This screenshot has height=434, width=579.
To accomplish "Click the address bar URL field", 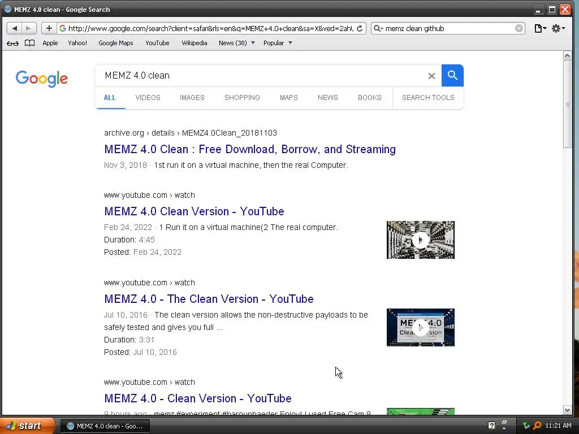I will coord(210,28).
